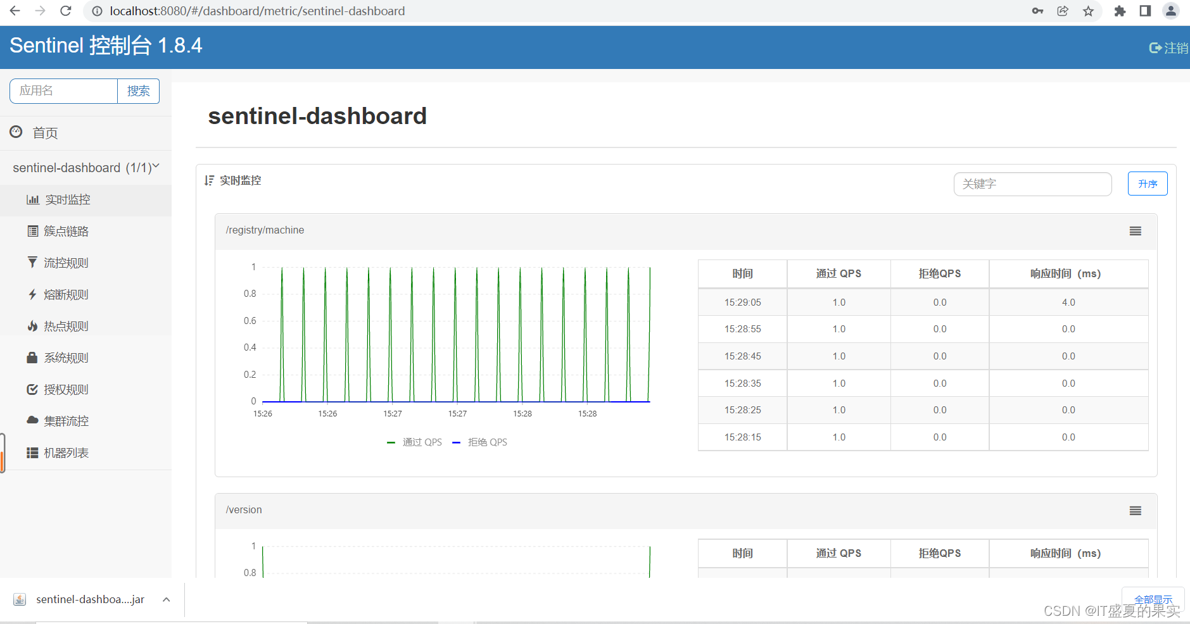This screenshot has width=1190, height=624.
Task: Select the 15:29:05 time cell
Action: (x=743, y=303)
